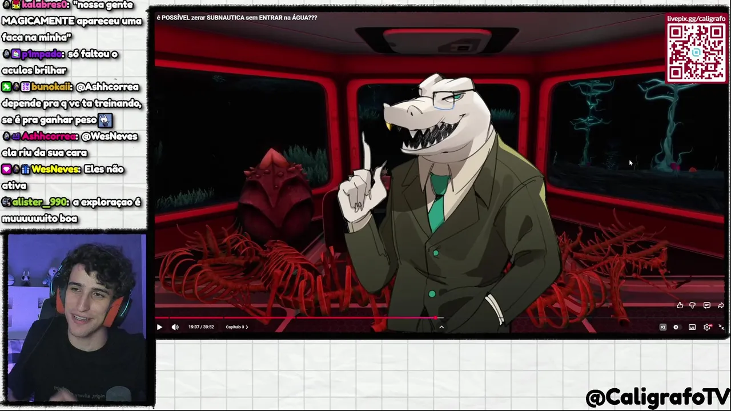
Task: Click username bunokaii in chat
Action: point(51,87)
